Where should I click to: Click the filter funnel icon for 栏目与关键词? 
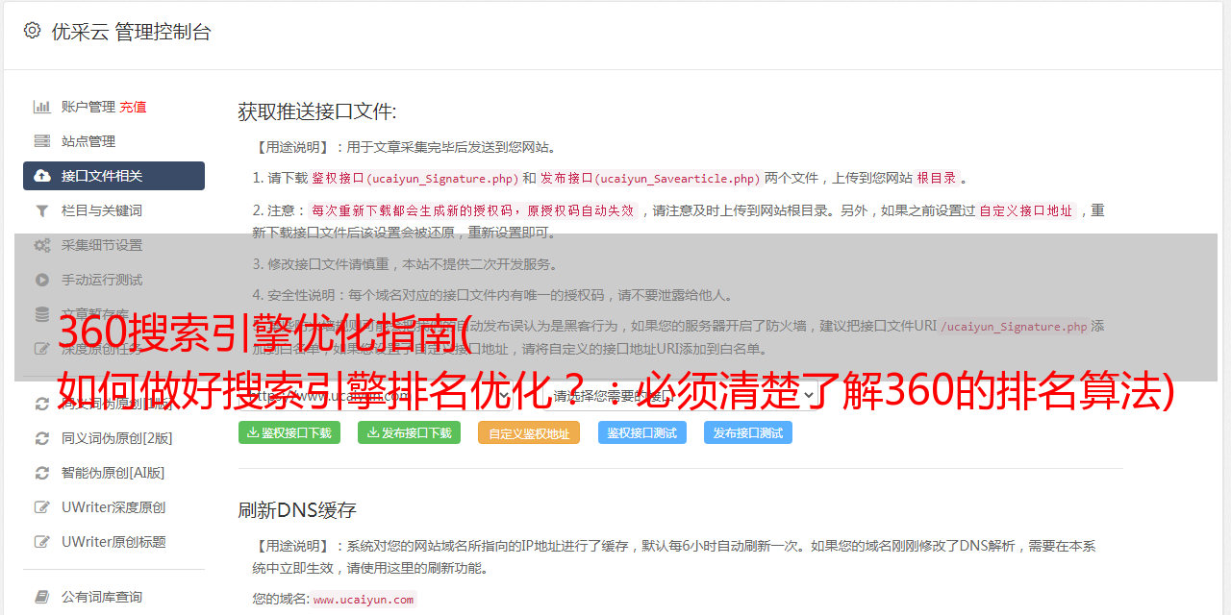click(x=42, y=210)
